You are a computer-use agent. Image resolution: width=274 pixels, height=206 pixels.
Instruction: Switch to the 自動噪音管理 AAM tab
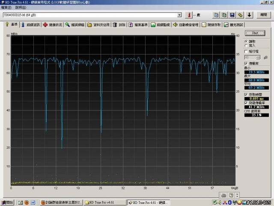185,25
